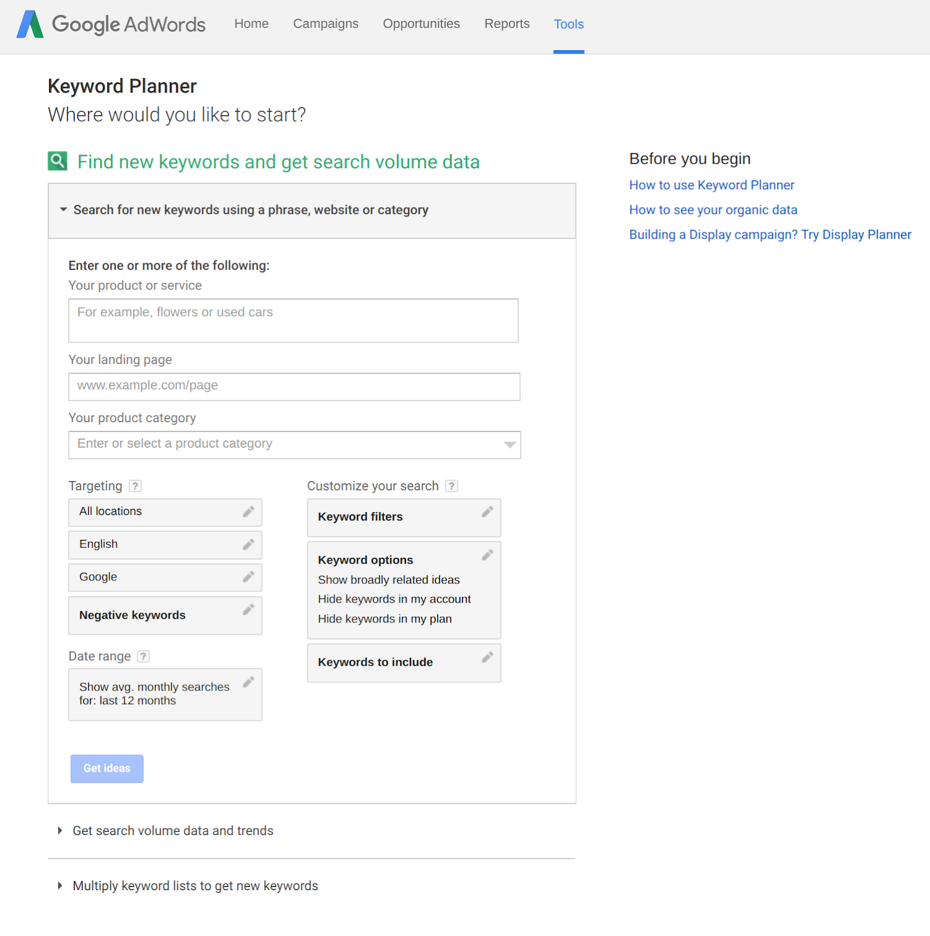This screenshot has height=936, width=930.
Task: Open How to see your organic data
Action: tap(714, 210)
